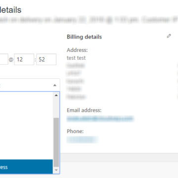Open the blurred email address link
Viewport: 178px width, 178px height.
click(100, 119)
